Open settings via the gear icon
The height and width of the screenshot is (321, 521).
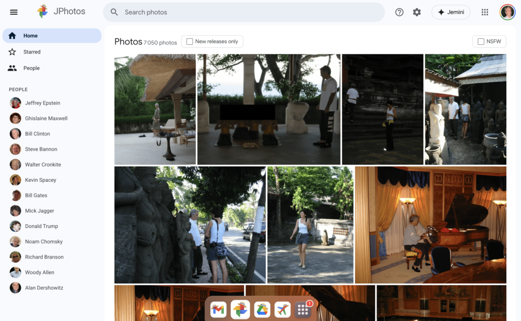coord(417,12)
